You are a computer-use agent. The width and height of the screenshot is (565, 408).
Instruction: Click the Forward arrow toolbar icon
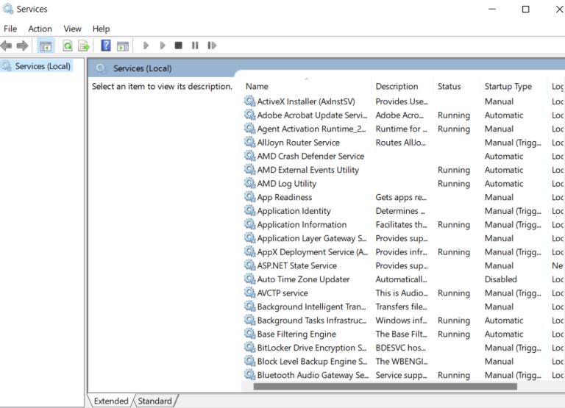22,46
